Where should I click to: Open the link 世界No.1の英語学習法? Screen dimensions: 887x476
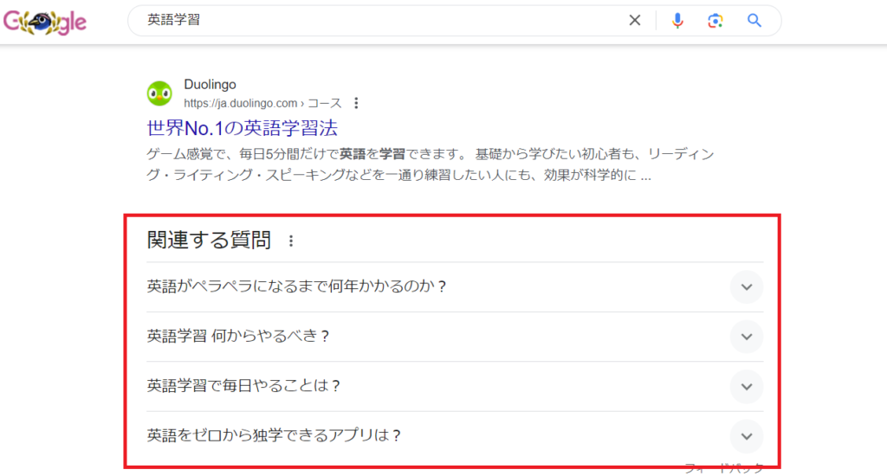pyautogui.click(x=243, y=128)
